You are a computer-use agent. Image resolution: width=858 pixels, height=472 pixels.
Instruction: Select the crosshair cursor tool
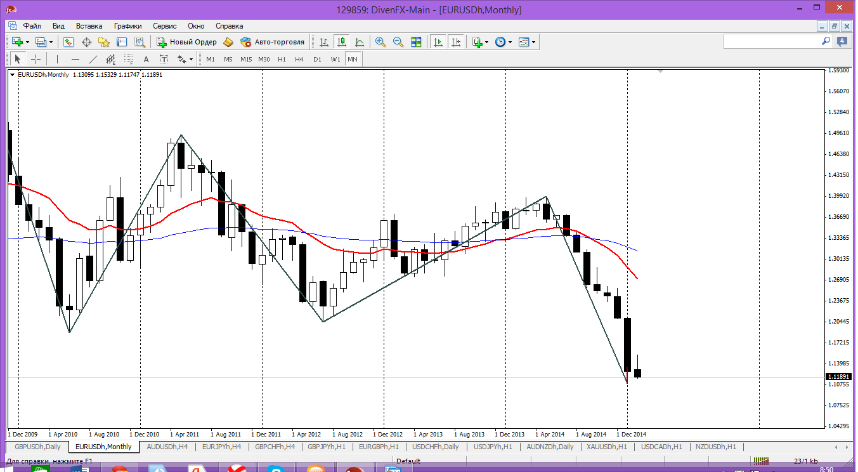coord(36,59)
